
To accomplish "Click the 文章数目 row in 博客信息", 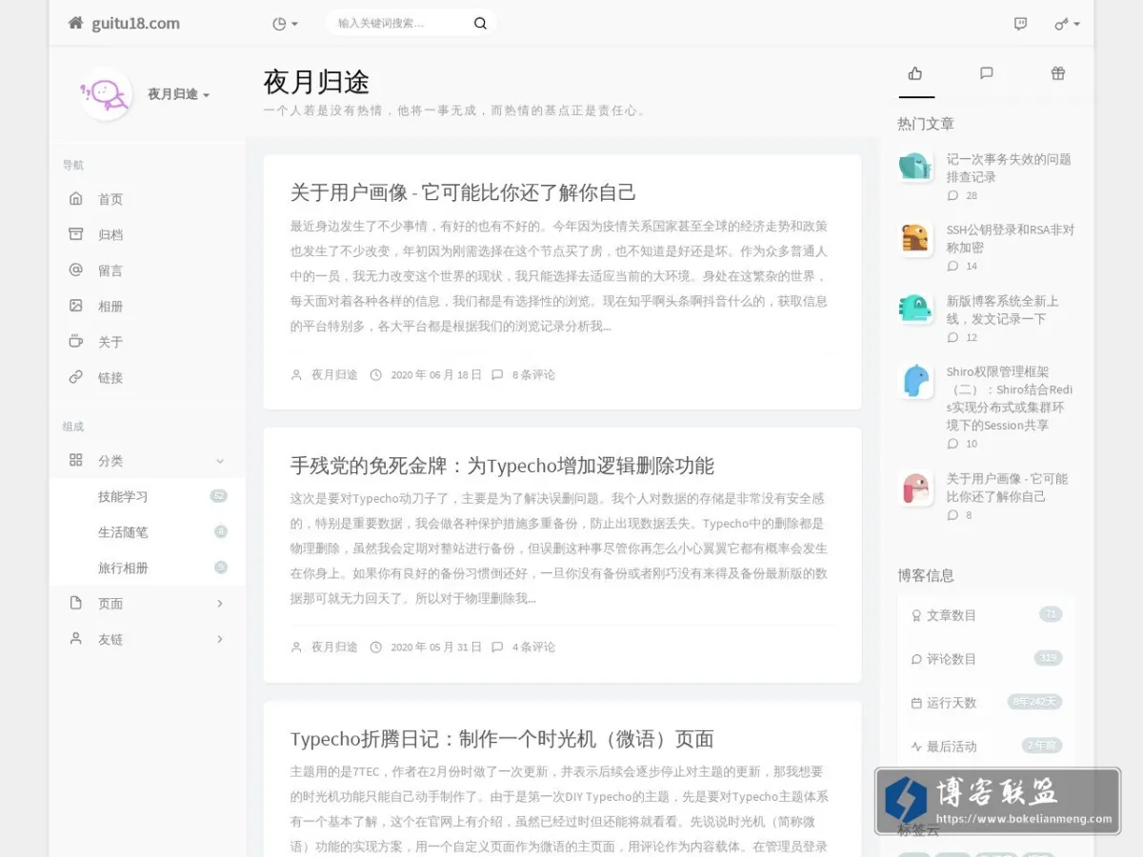I will (987, 615).
